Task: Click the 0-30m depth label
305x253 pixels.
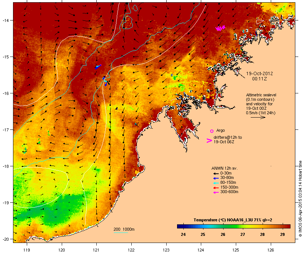Action: 226,173
